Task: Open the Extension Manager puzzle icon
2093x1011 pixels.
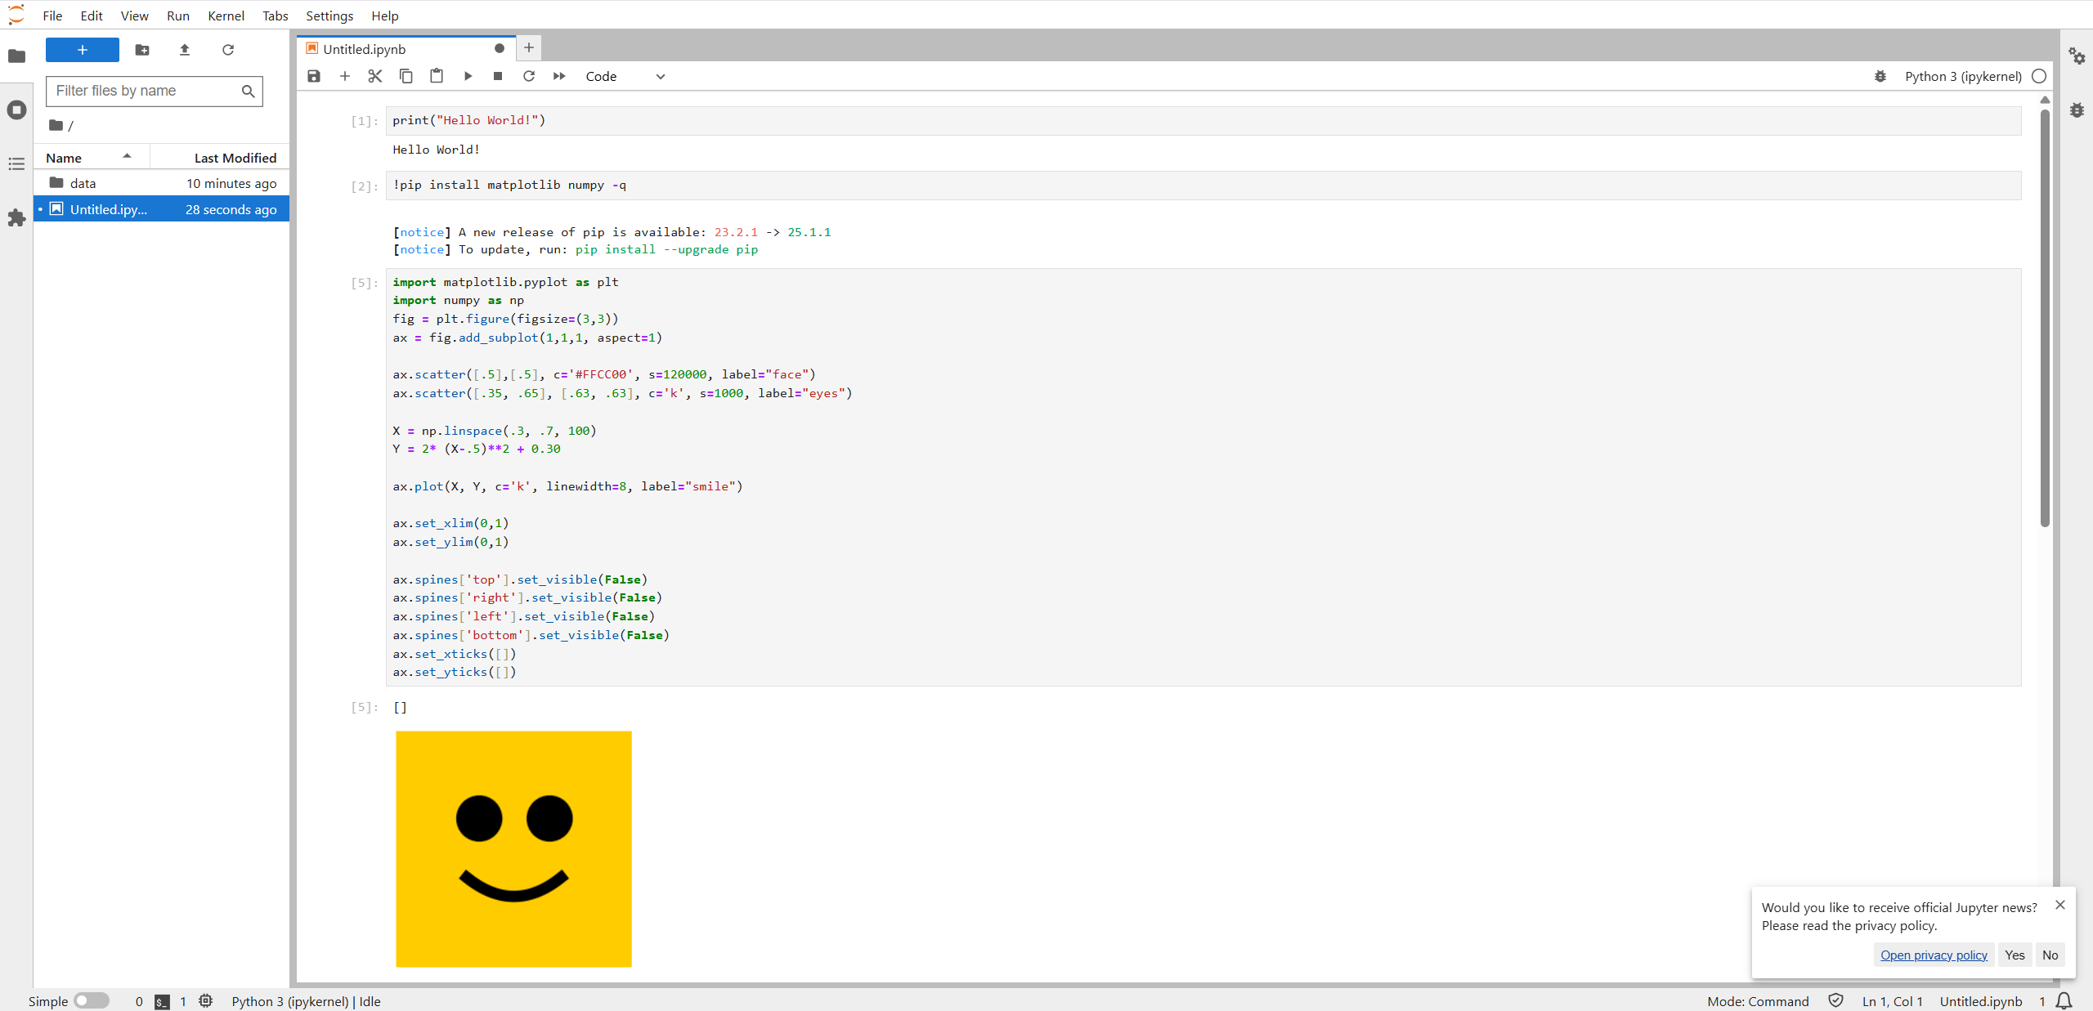Action: pos(16,217)
